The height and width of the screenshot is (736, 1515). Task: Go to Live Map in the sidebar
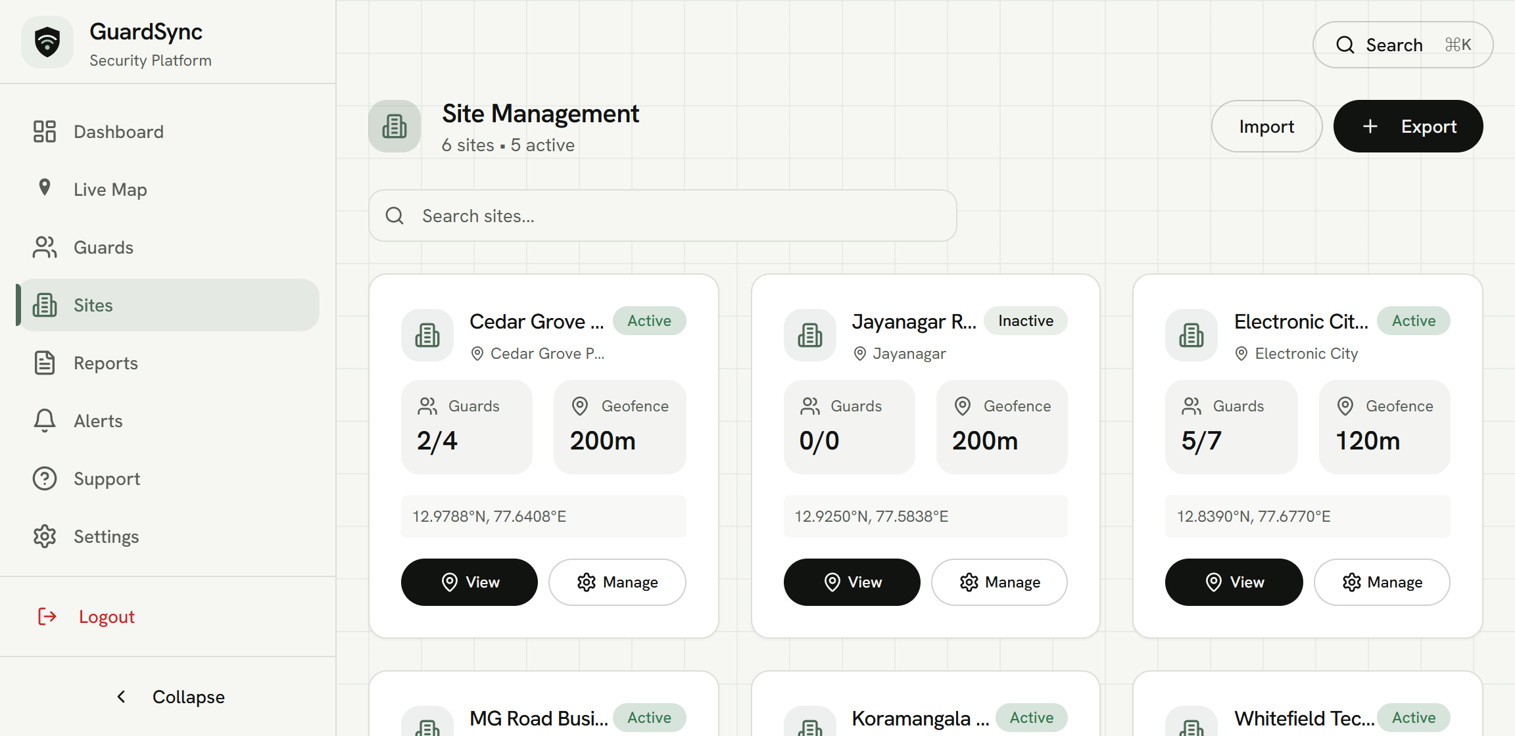pyautogui.click(x=168, y=189)
